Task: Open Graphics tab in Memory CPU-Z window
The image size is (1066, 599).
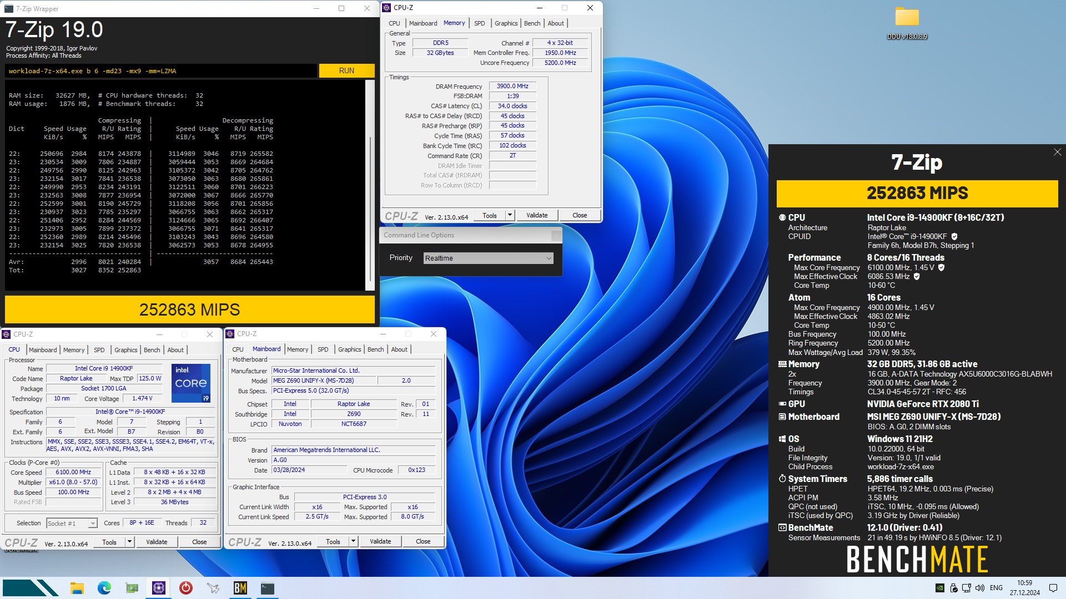Action: pos(506,23)
